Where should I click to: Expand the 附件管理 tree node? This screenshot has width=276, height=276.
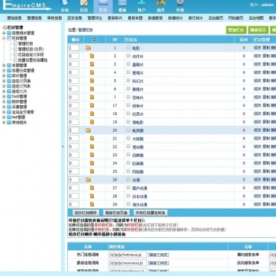coord(4,101)
